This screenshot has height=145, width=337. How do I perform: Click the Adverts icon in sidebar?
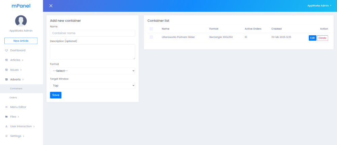point(6,80)
